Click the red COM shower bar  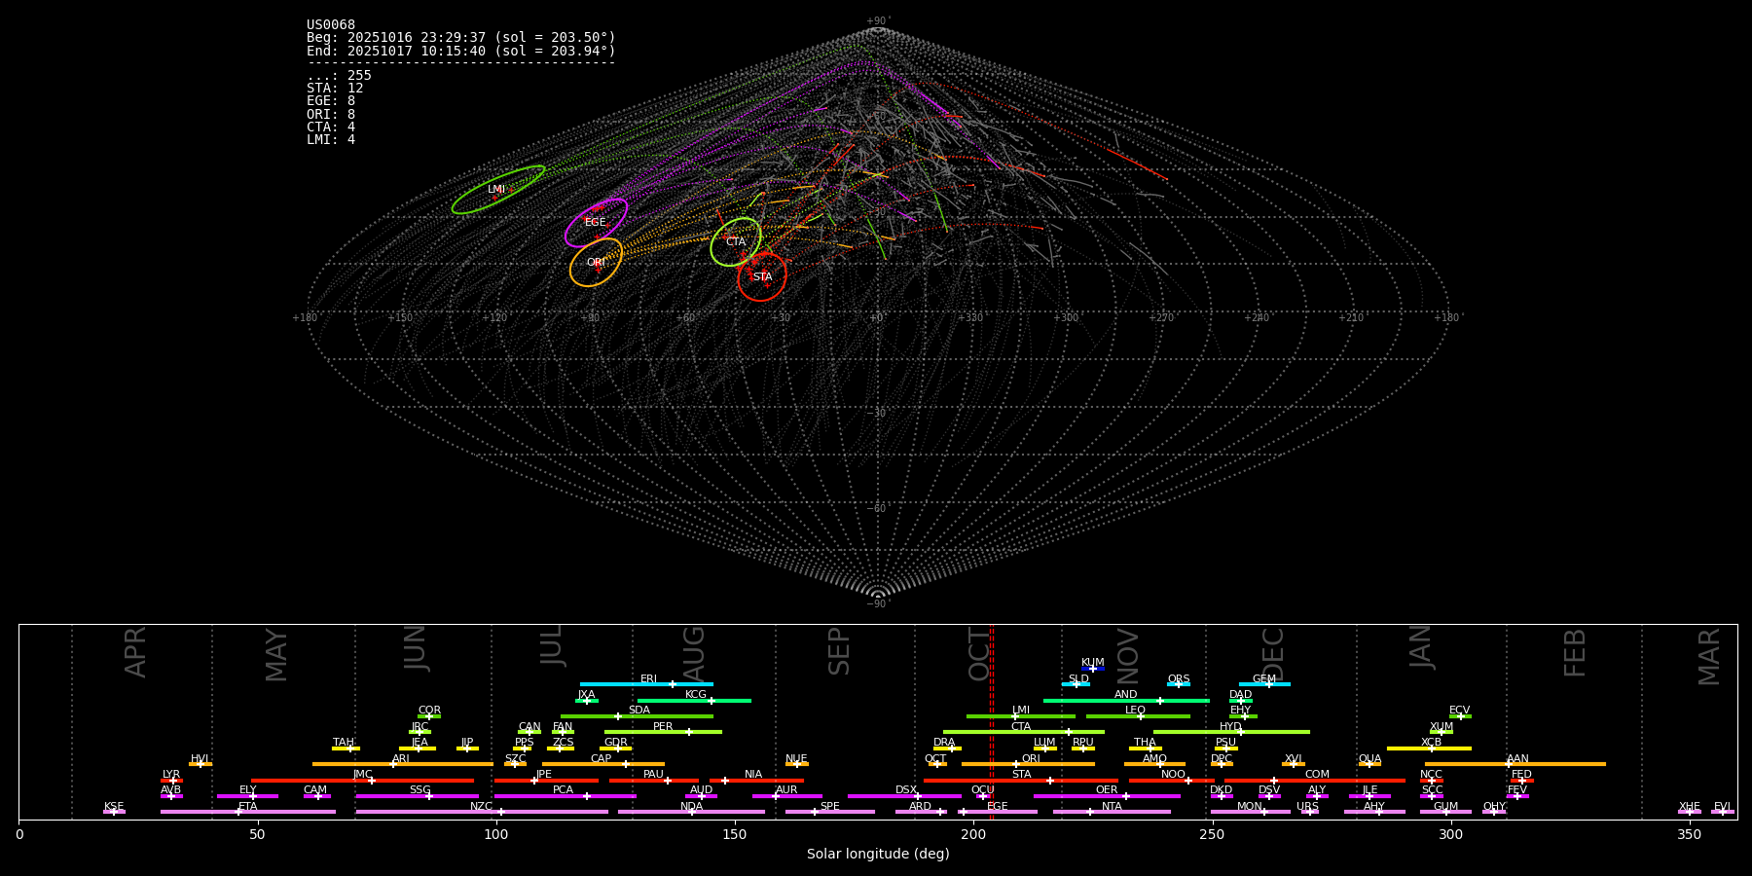coord(1315,780)
